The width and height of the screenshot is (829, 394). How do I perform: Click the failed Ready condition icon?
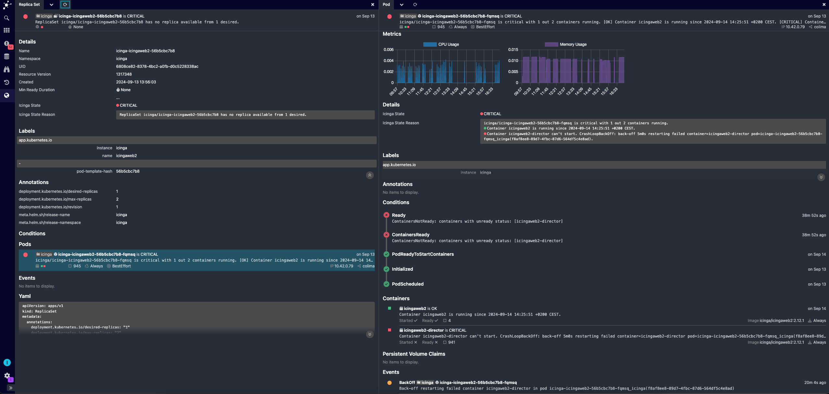[x=386, y=215]
